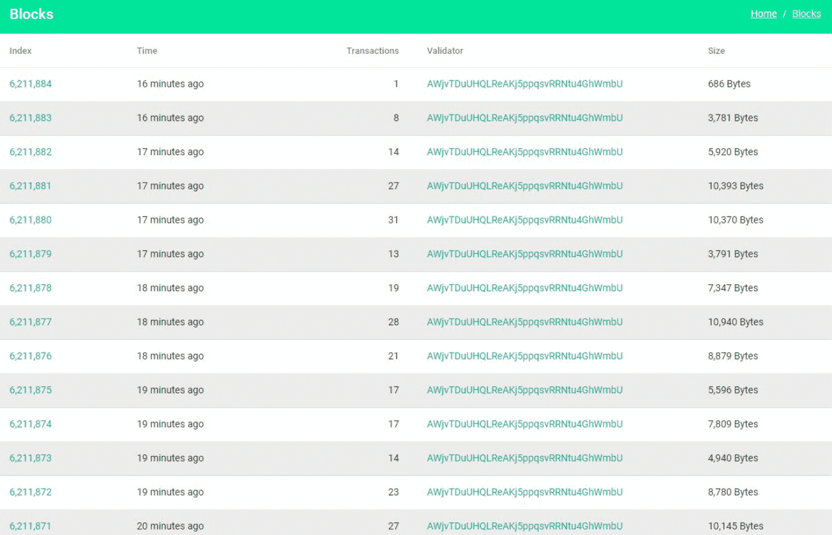The height and width of the screenshot is (535, 832).
Task: Open block 6,211,880 link
Action: (x=30, y=220)
